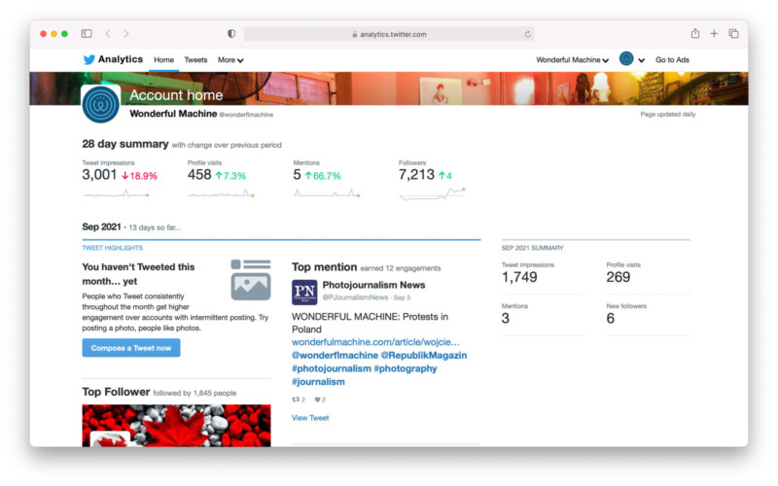Click the TWEET HIGHLIGHTS label
The height and width of the screenshot is (486, 778).
coord(112,248)
